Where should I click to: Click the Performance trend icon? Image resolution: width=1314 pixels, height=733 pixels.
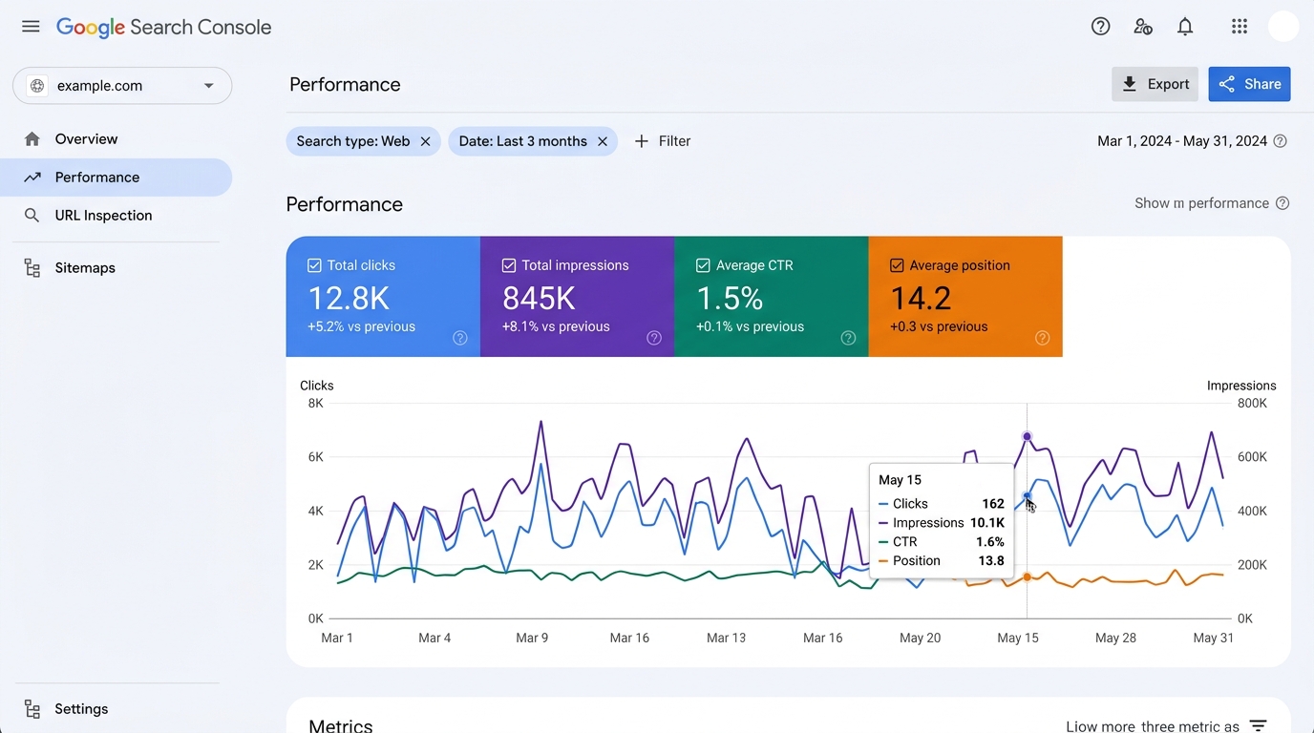tap(32, 178)
